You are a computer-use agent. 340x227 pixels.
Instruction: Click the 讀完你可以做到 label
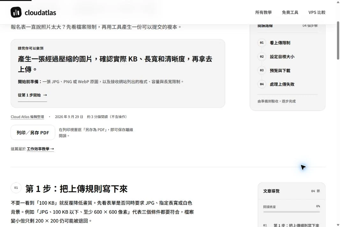pyautogui.click(x=31, y=48)
